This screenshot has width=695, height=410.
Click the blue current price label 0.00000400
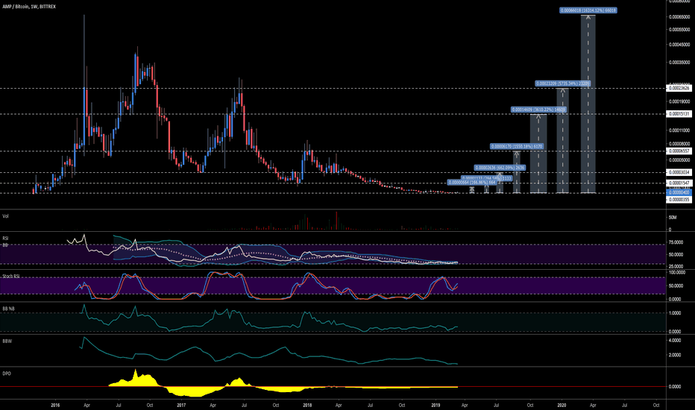click(679, 192)
